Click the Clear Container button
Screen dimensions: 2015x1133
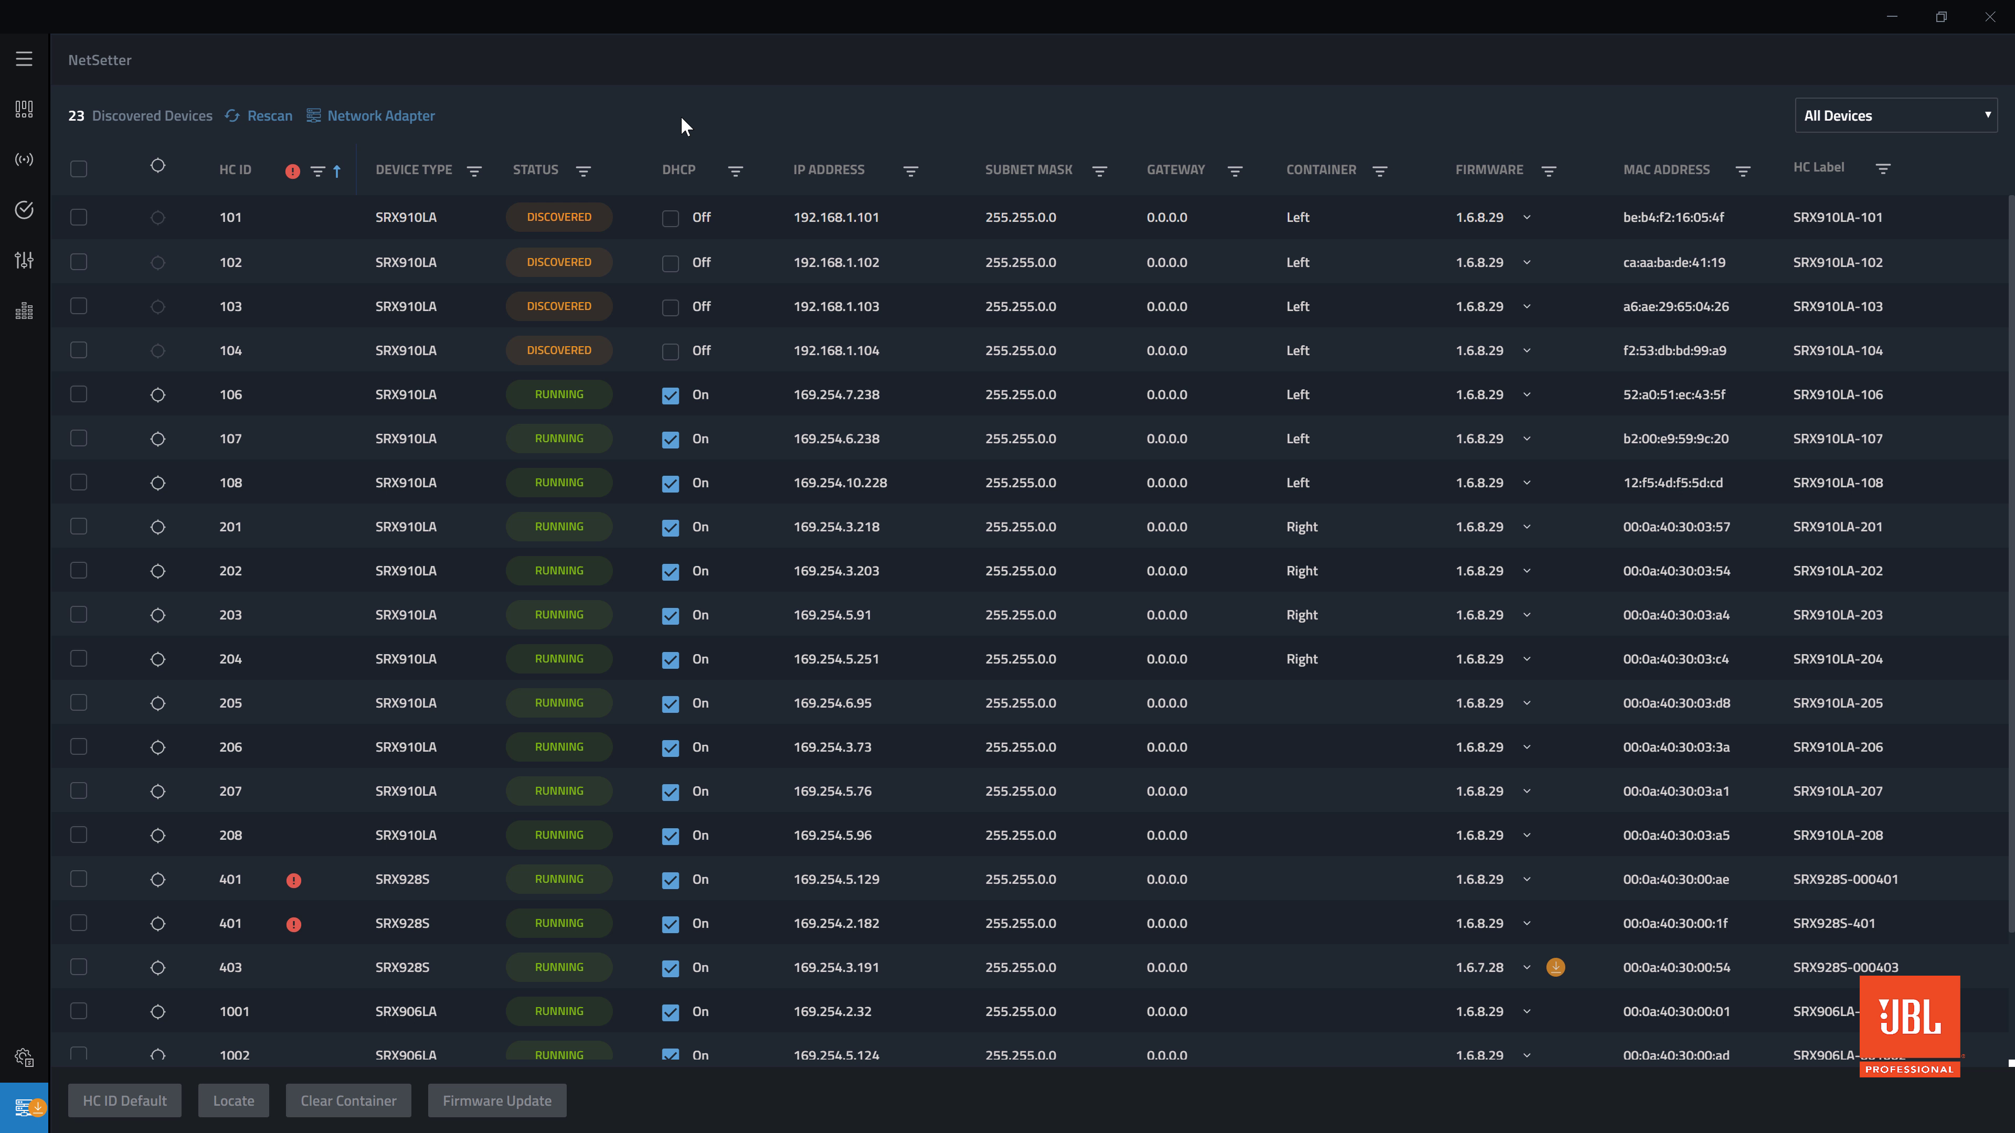pos(348,1101)
